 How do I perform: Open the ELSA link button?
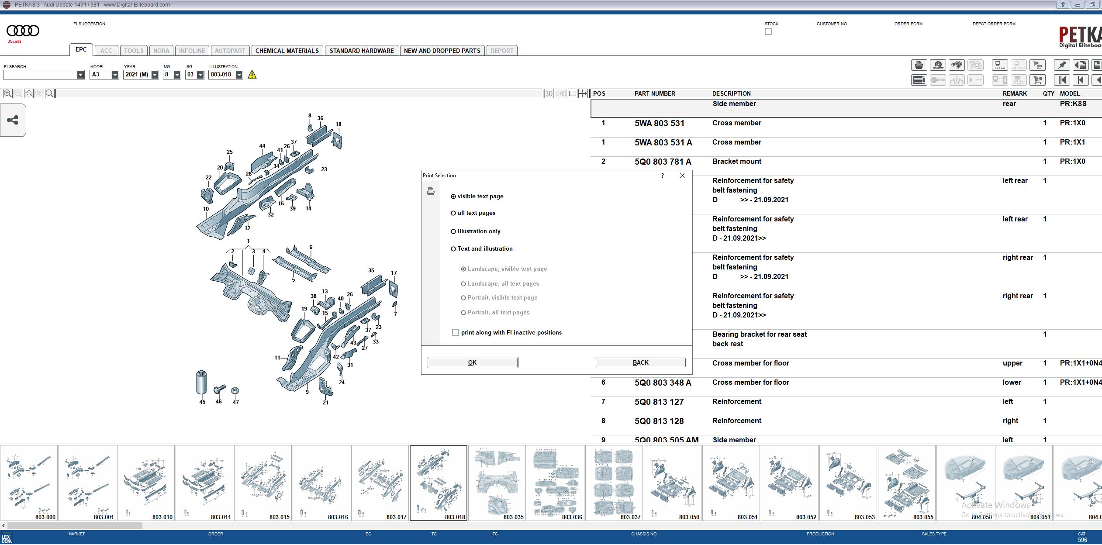pyautogui.click(x=999, y=65)
